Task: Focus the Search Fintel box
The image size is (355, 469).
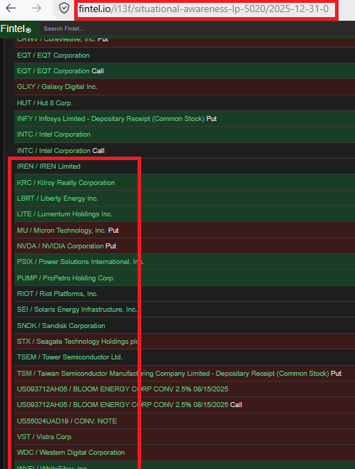Action: coord(197,28)
